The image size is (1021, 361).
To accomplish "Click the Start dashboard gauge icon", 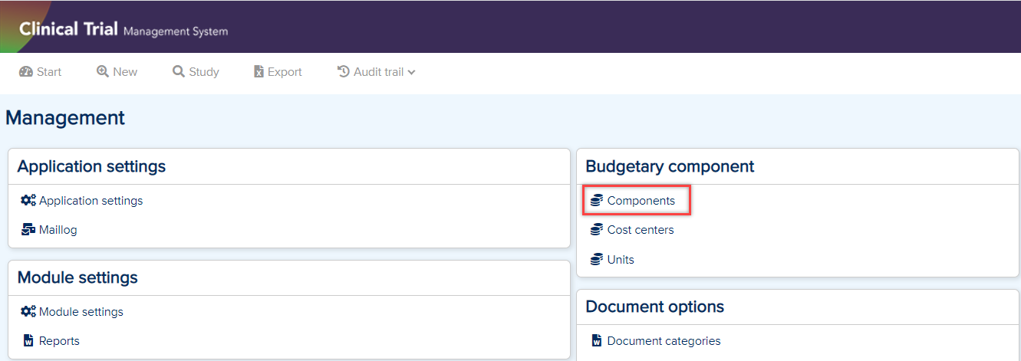I will pos(25,72).
